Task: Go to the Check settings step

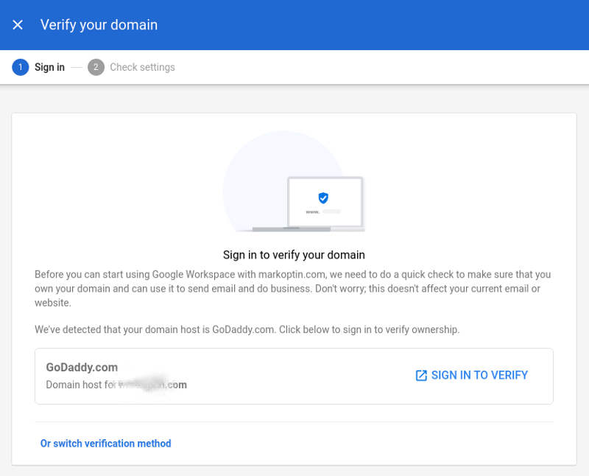Action: (x=142, y=67)
